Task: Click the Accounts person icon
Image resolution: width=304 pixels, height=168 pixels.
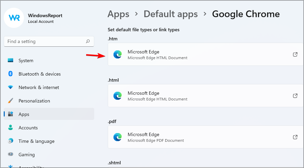Action: click(x=10, y=128)
